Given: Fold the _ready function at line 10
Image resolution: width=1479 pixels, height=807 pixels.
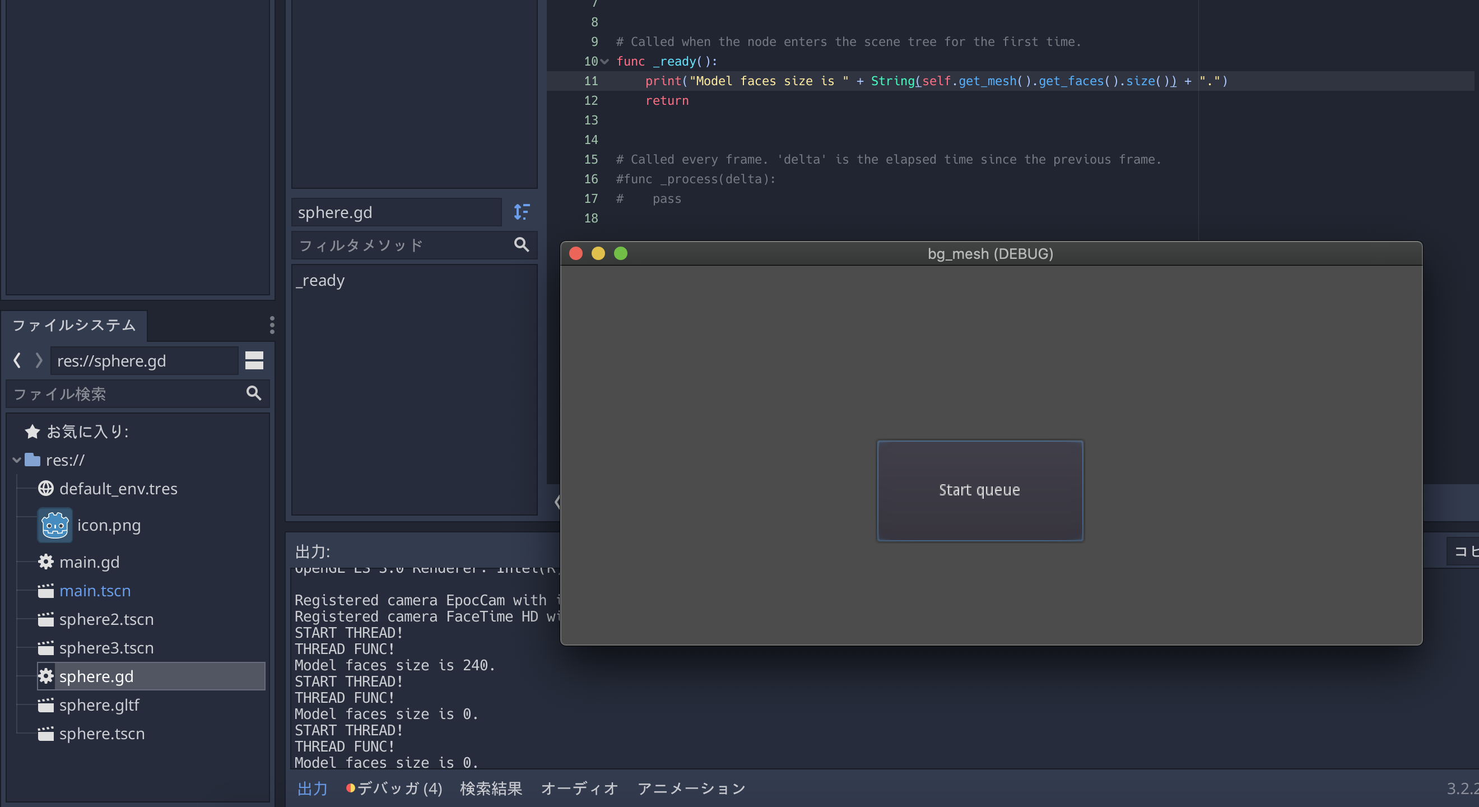Looking at the screenshot, I should pos(604,62).
